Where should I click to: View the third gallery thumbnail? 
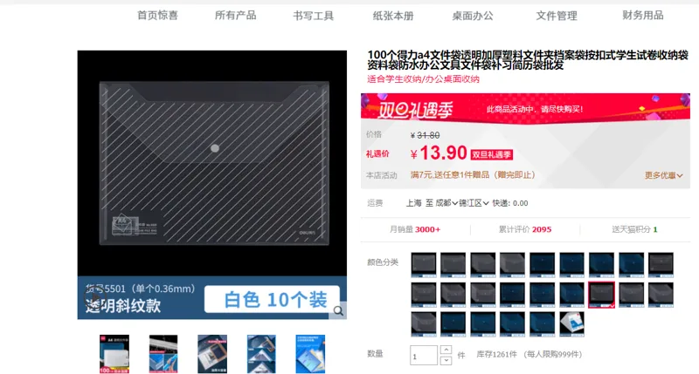pos(212,354)
